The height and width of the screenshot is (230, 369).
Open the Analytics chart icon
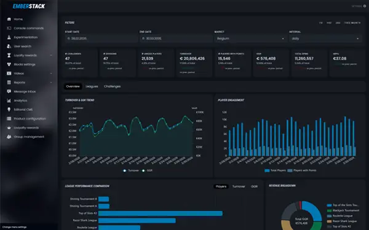[9, 101]
